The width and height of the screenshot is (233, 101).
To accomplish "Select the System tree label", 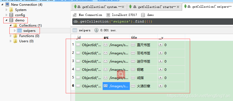I will [21, 10].
